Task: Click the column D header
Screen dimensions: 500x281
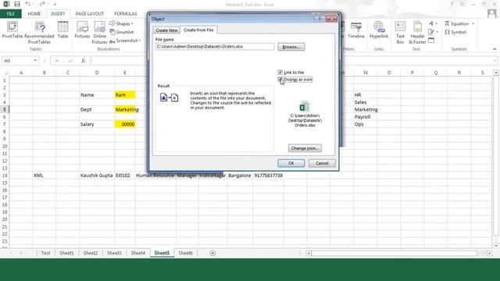Action: 97,73
